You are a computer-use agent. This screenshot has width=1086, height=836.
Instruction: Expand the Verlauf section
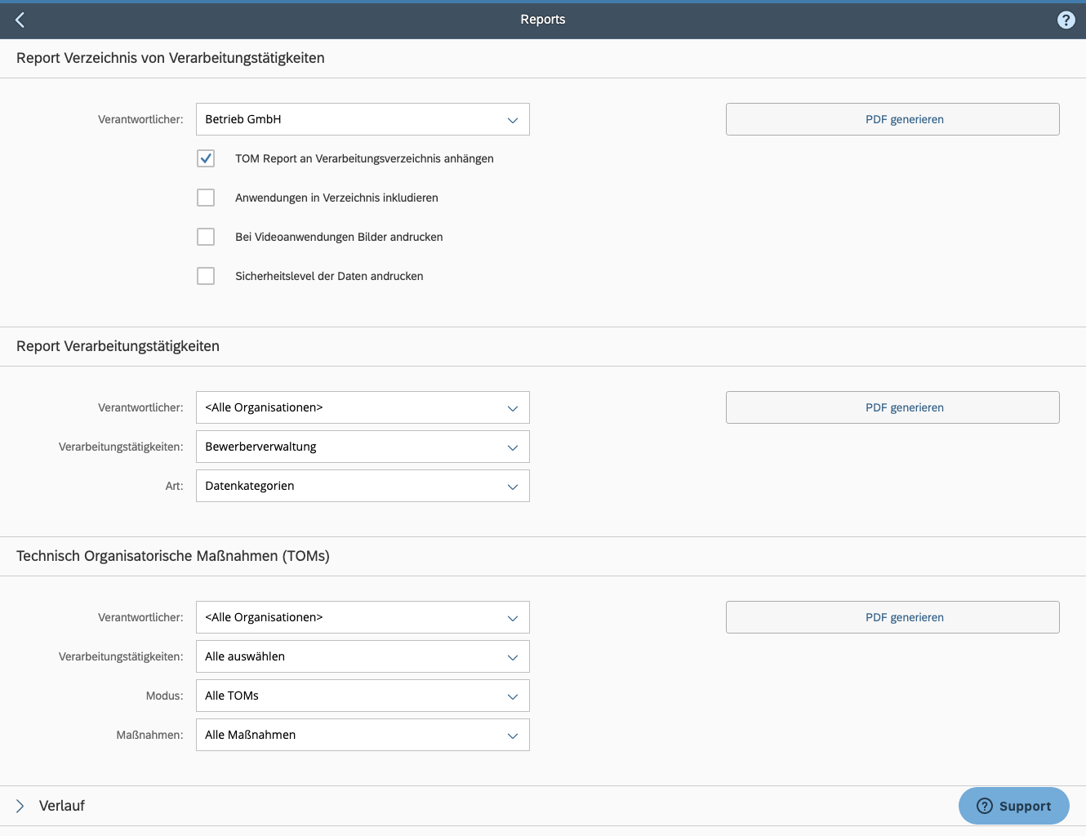click(21, 806)
